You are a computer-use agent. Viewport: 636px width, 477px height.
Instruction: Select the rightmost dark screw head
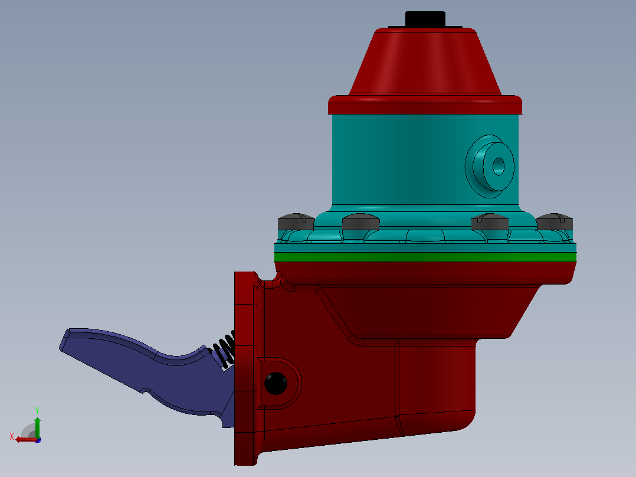point(554,222)
